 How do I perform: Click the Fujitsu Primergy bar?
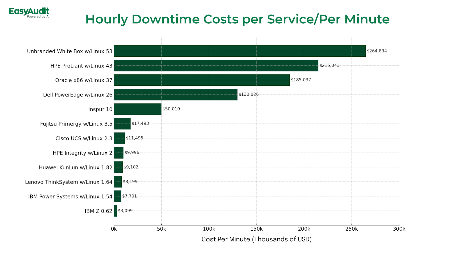[x=122, y=124]
